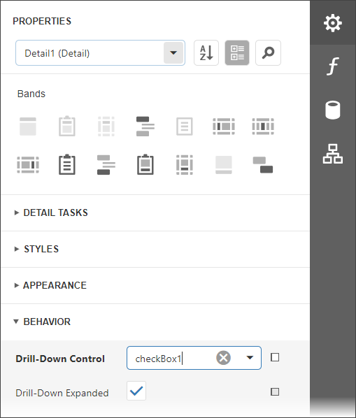This screenshot has height=418, width=356.
Task: Insert a Group Footer band
Action: 106,165
